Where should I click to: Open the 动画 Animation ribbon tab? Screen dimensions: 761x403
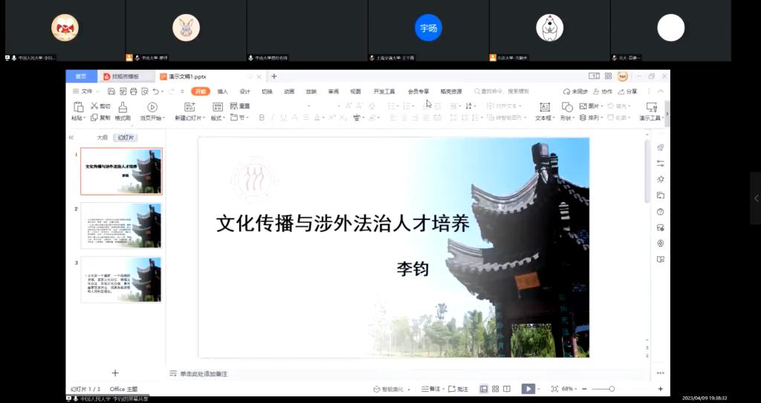click(x=289, y=91)
